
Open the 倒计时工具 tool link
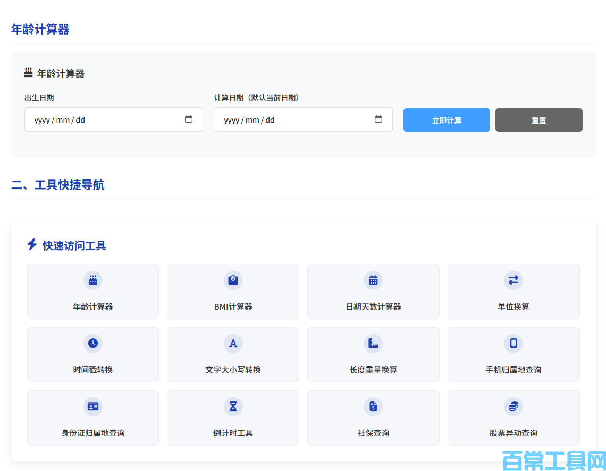(233, 418)
